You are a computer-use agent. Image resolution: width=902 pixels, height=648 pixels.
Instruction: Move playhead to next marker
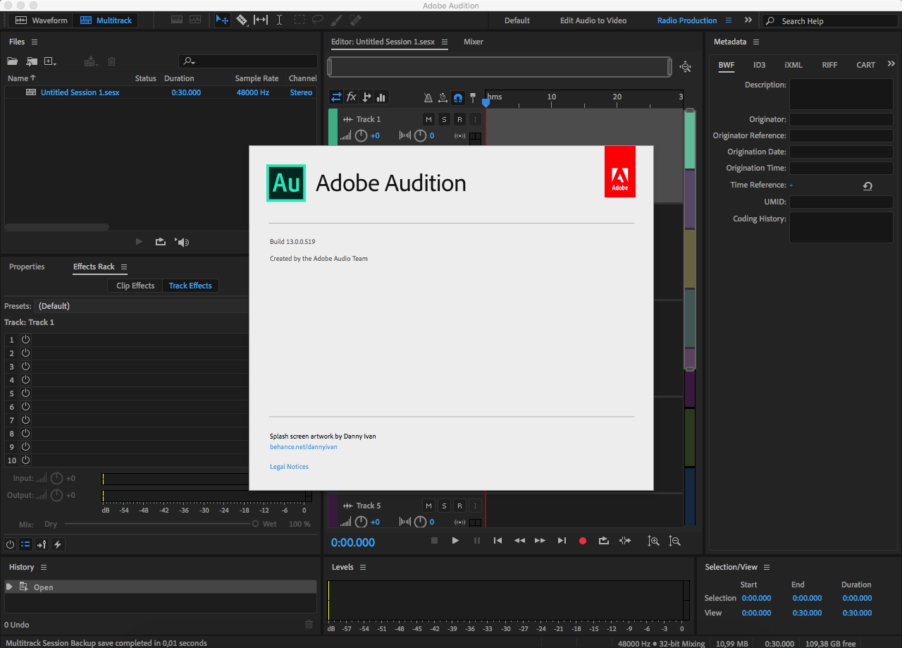coord(562,541)
